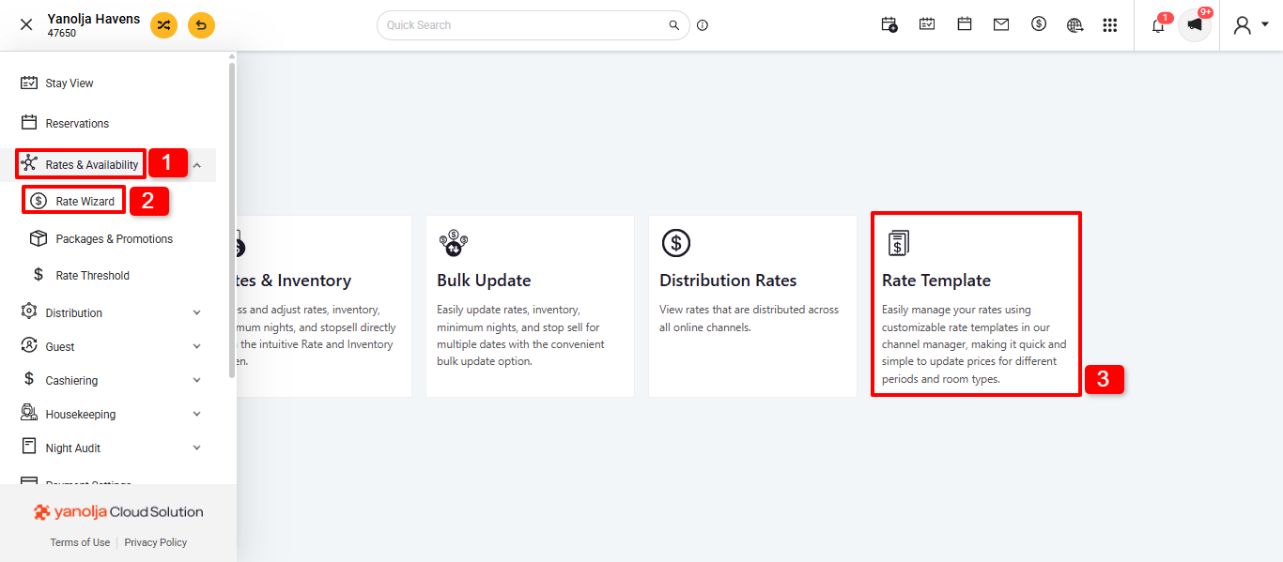1283x562 pixels.
Task: Open the dollar coin icon in header
Action: tap(1039, 24)
